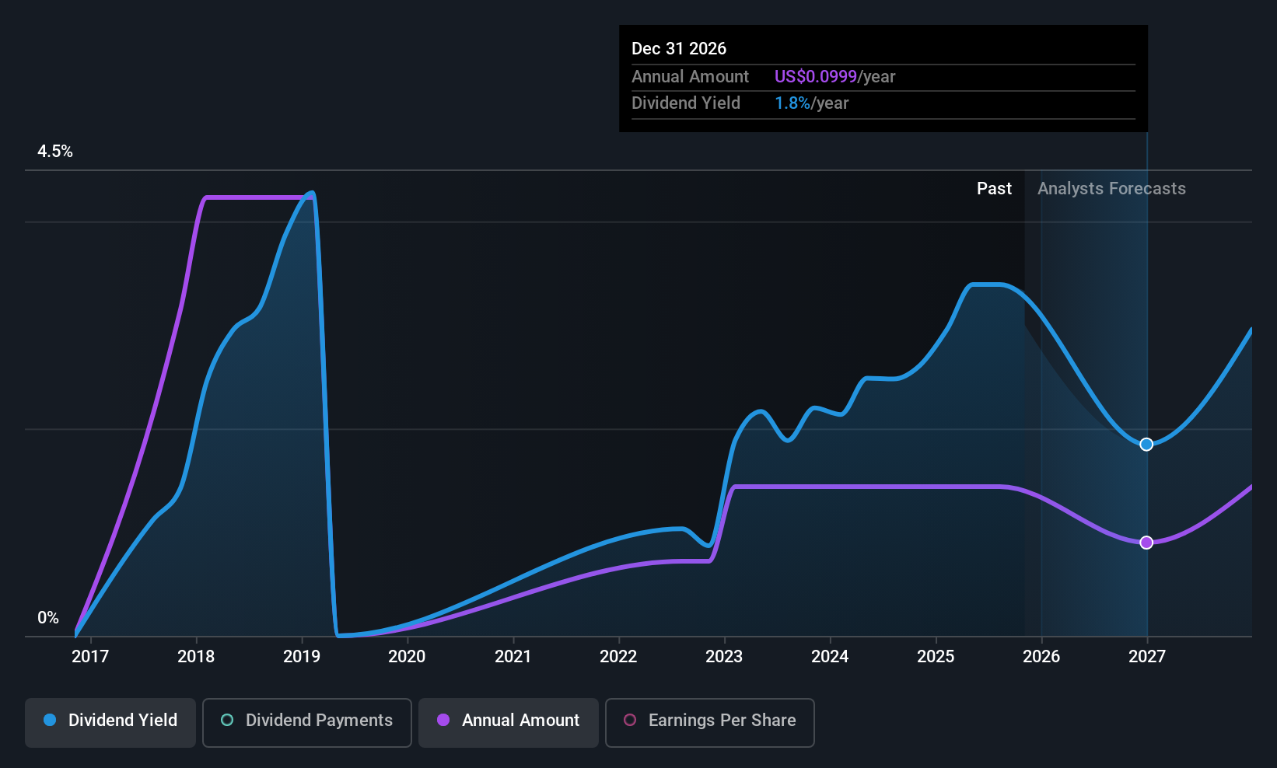The width and height of the screenshot is (1277, 768).
Task: Select the blue Dividend Yield data point at 2027
Action: tap(1146, 445)
